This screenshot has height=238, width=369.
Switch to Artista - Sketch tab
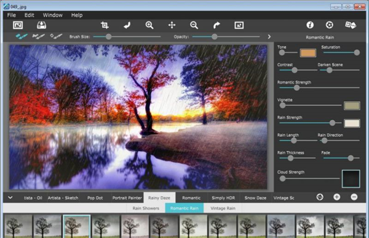click(63, 198)
